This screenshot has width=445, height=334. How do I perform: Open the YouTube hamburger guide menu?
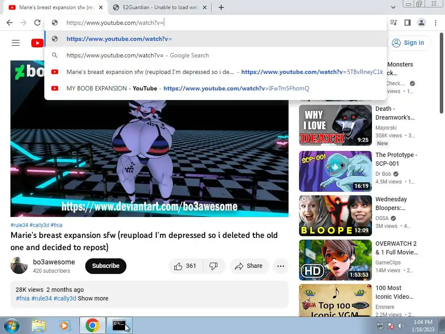tap(16, 43)
